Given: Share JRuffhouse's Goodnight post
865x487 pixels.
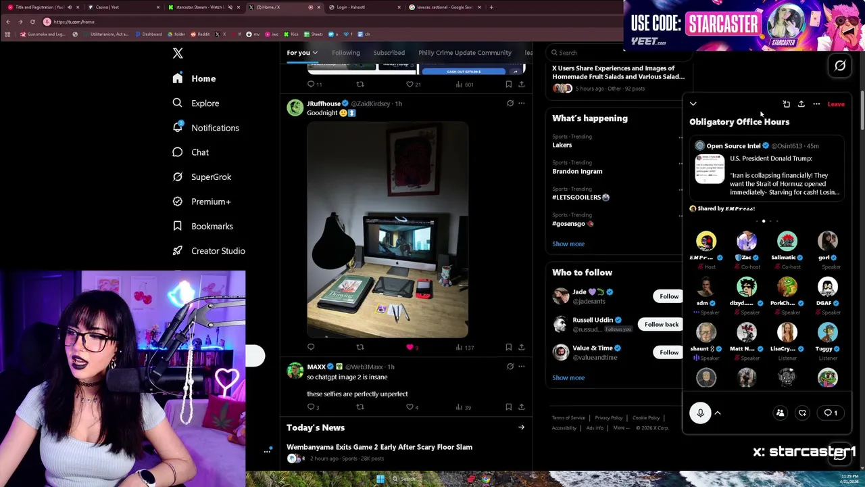Looking at the screenshot, I should (x=521, y=347).
